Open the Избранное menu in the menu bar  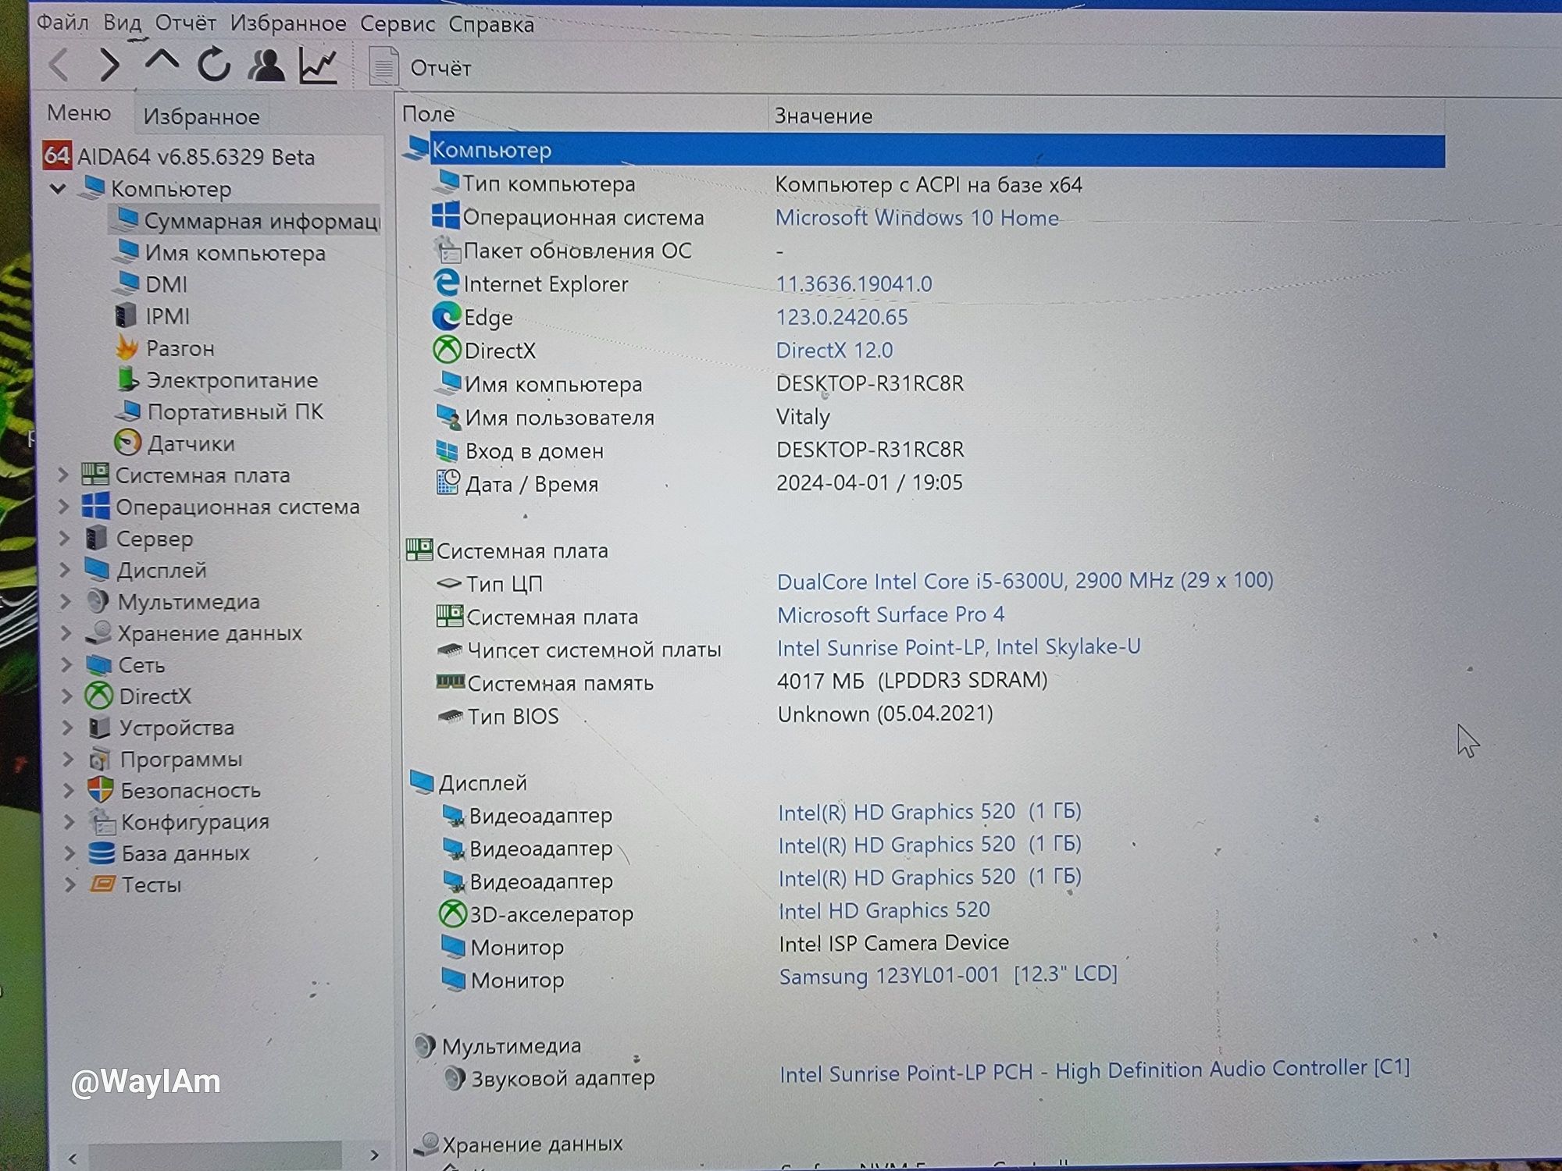[288, 23]
